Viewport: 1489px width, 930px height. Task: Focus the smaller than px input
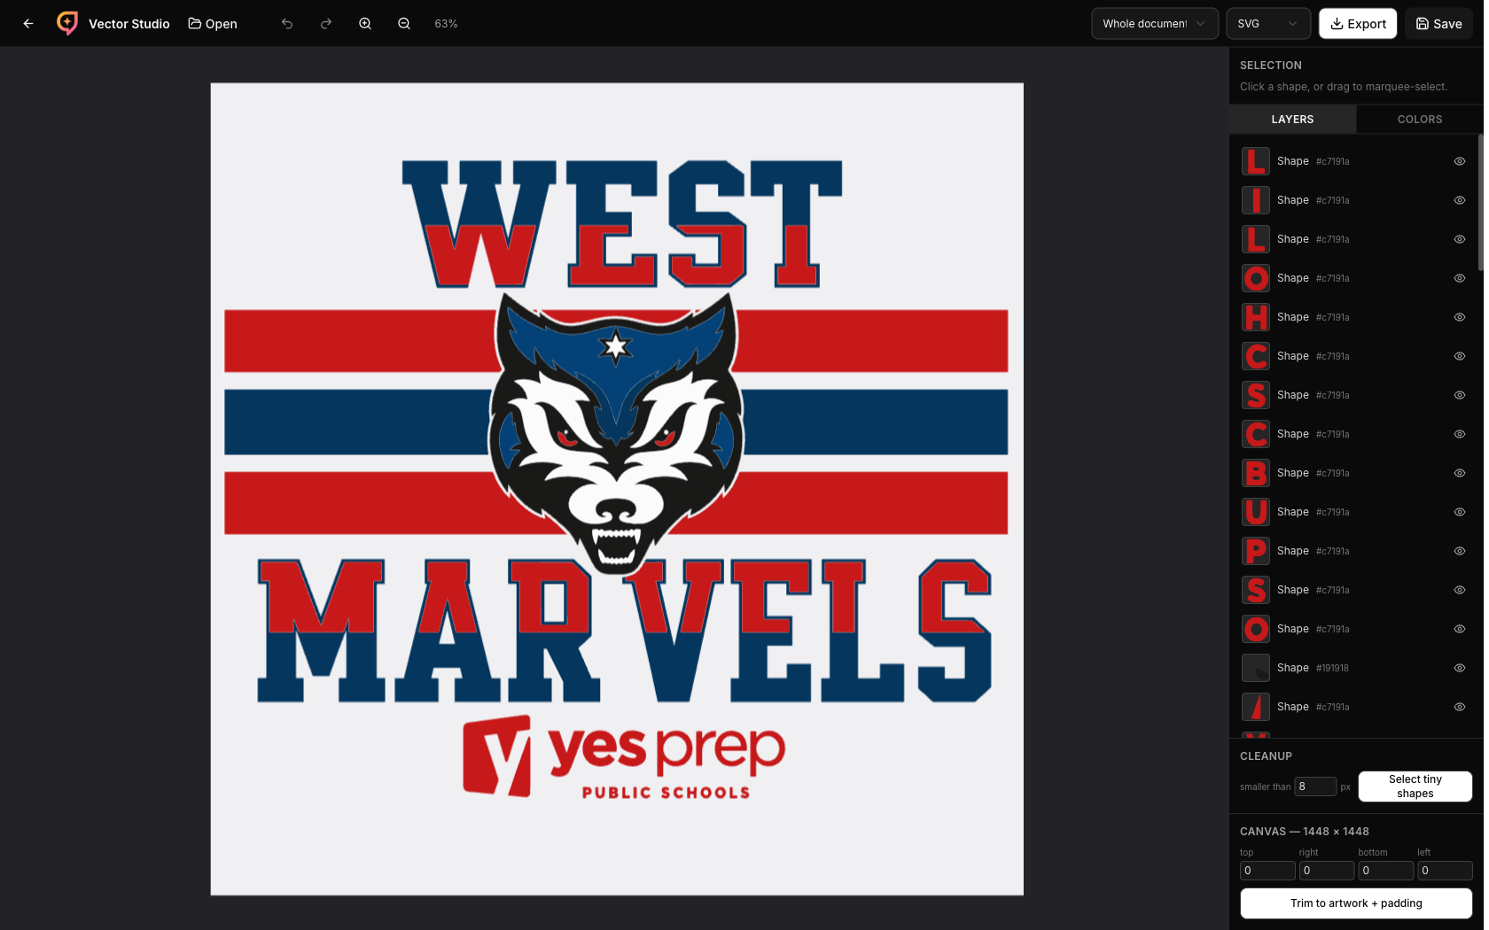tap(1316, 787)
